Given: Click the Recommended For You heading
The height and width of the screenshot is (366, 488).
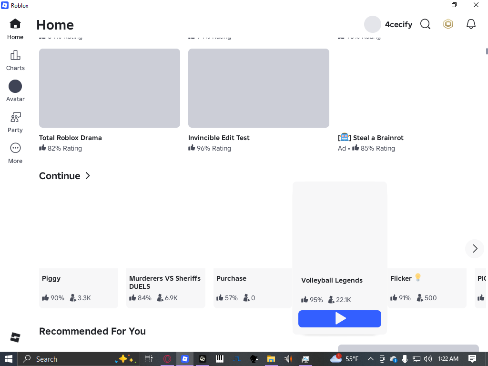Looking at the screenshot, I should tap(92, 331).
